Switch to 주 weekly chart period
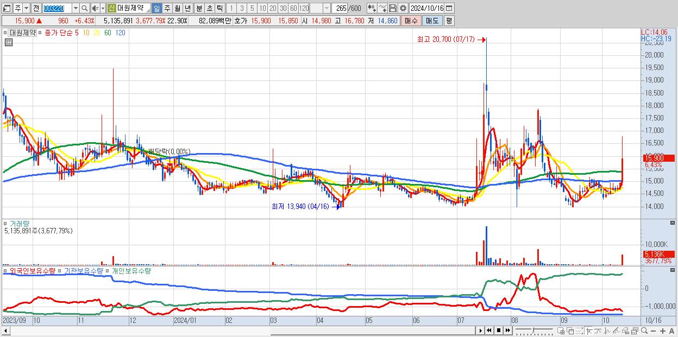Image resolution: width=678 pixels, height=337 pixels. click(x=167, y=8)
